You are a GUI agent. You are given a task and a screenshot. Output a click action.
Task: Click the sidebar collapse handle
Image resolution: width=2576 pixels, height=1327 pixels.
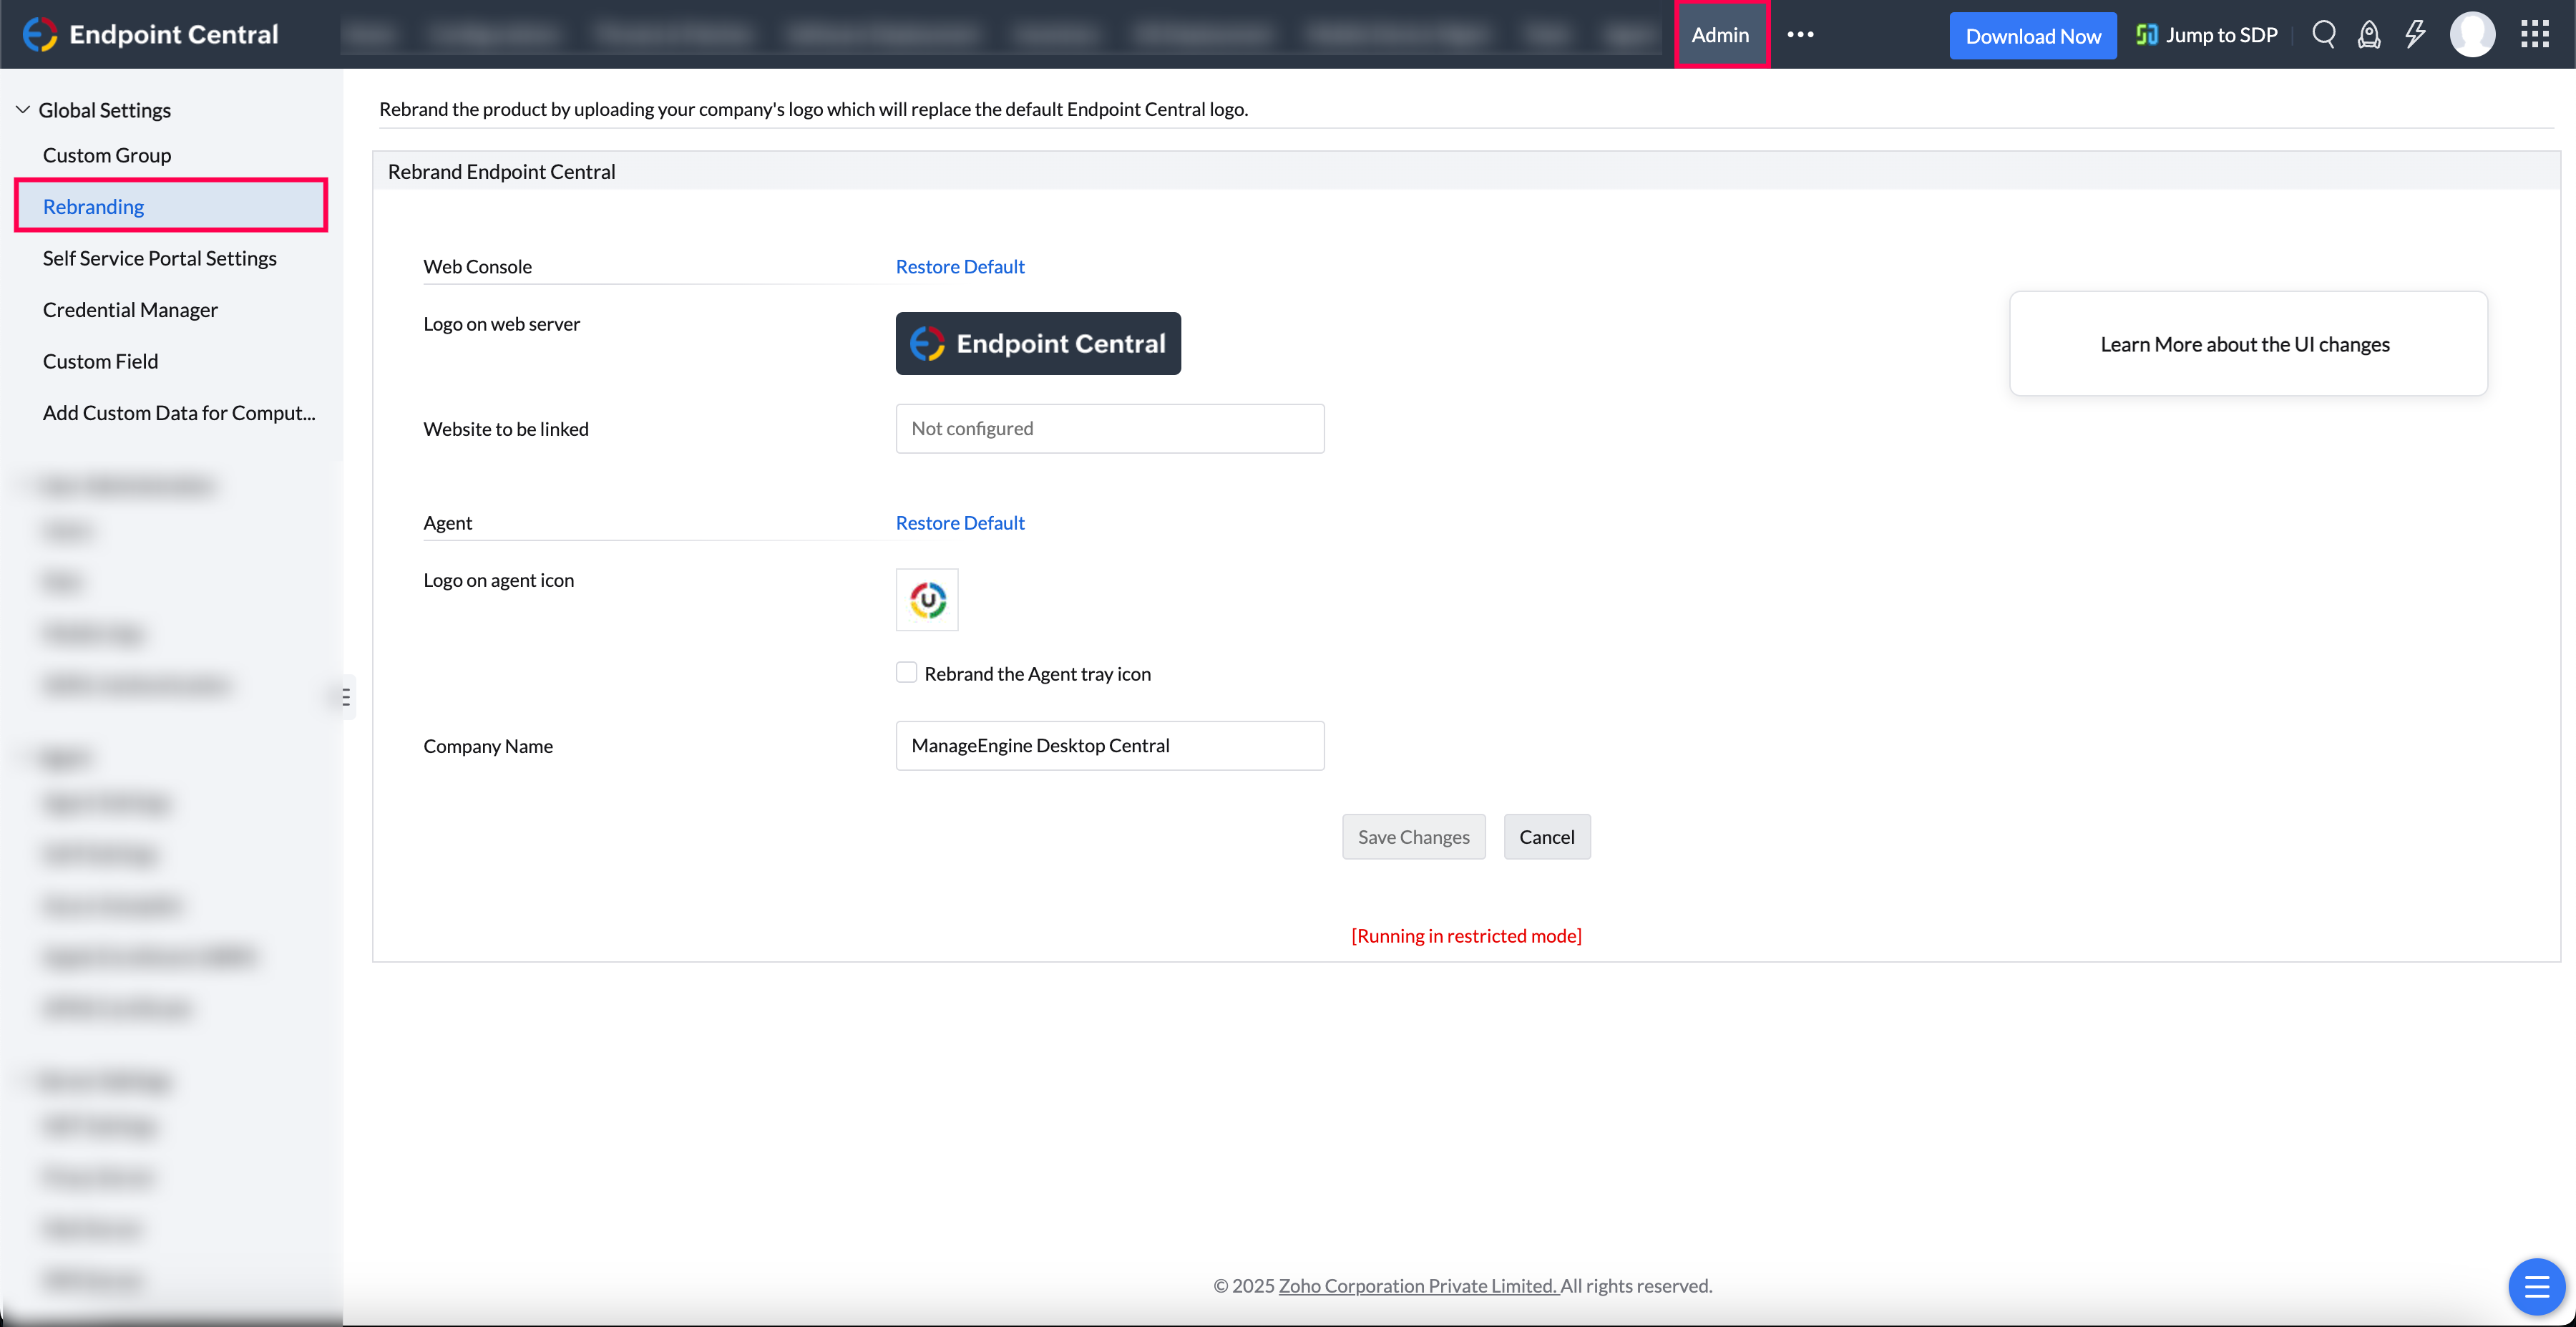pos(346,697)
